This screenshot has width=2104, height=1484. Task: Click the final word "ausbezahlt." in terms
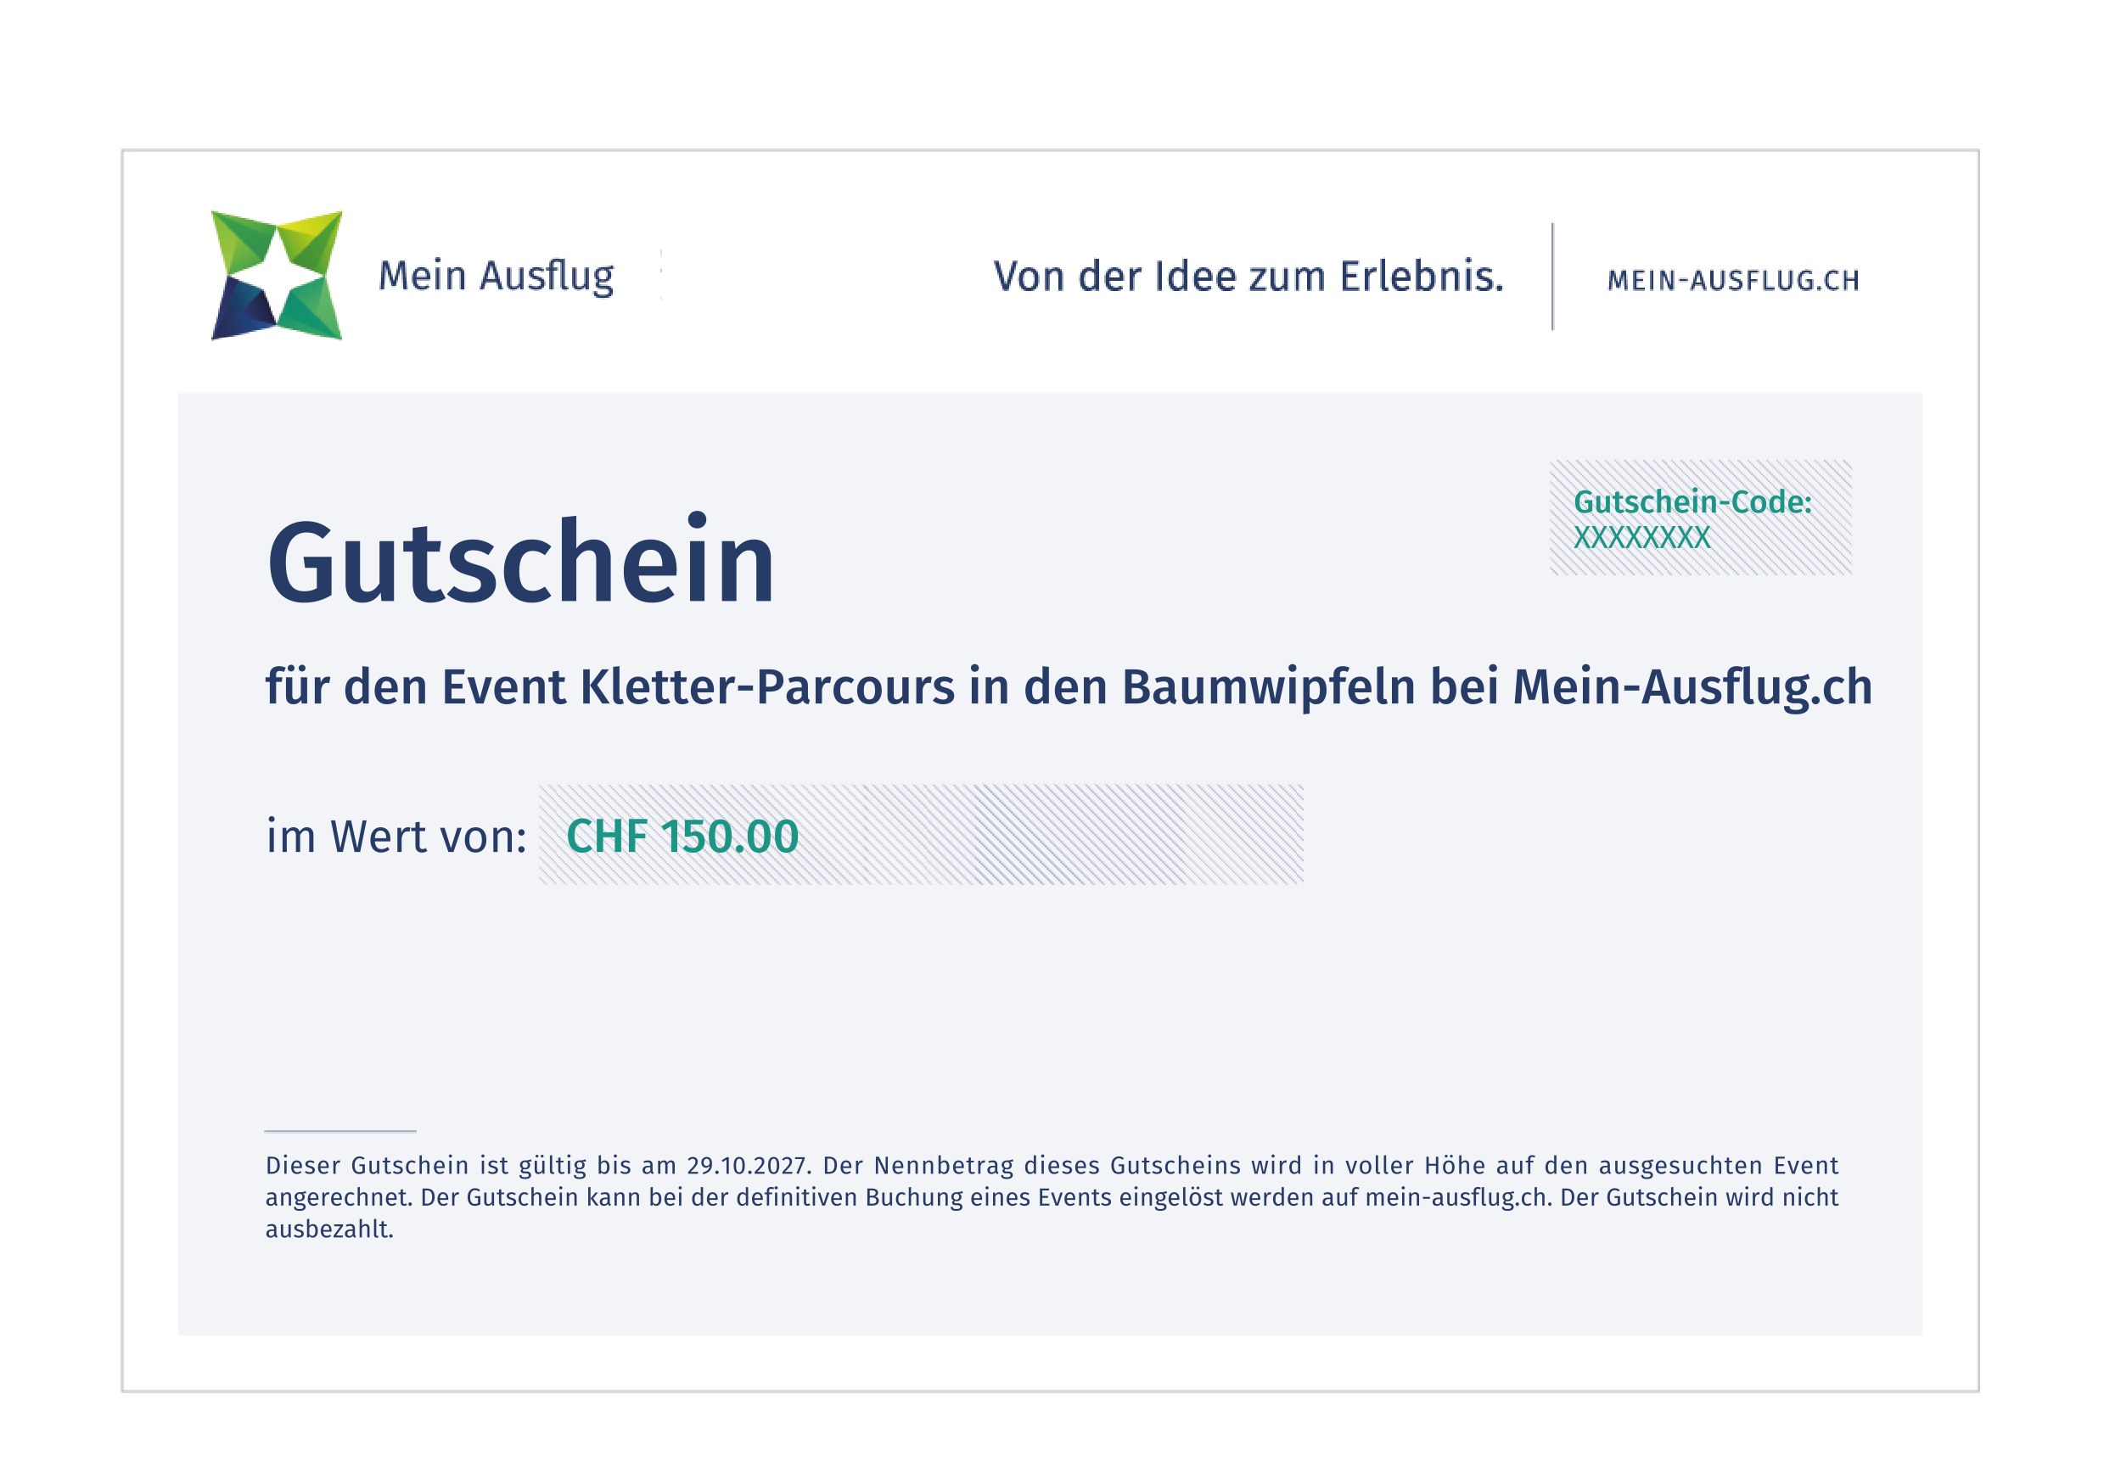(329, 1230)
